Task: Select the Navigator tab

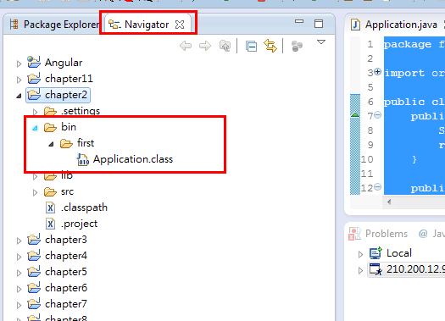Action: click(x=147, y=25)
